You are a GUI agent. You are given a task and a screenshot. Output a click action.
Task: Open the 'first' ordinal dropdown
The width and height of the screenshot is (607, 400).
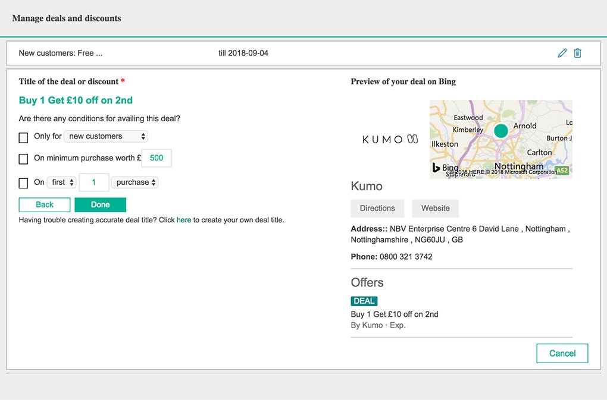(x=62, y=182)
